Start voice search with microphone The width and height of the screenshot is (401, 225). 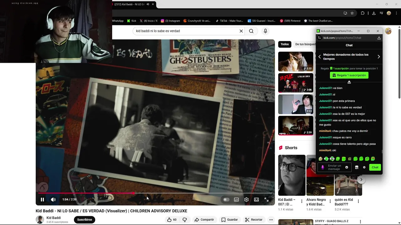[x=265, y=31]
